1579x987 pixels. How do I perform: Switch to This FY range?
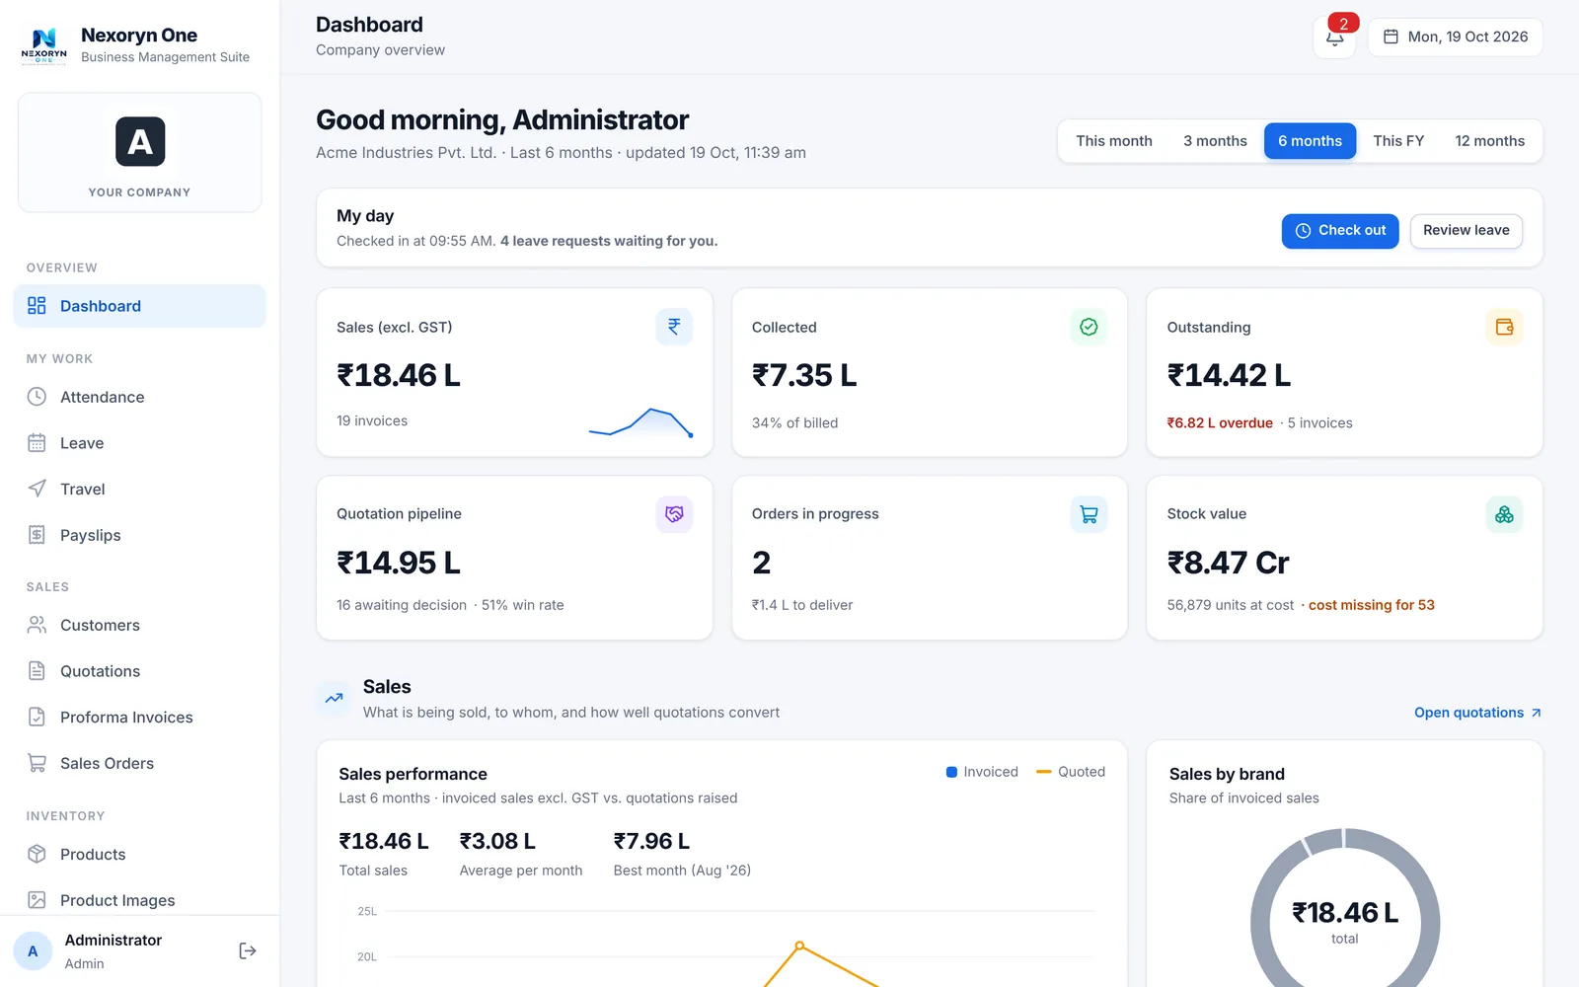pyautogui.click(x=1398, y=141)
